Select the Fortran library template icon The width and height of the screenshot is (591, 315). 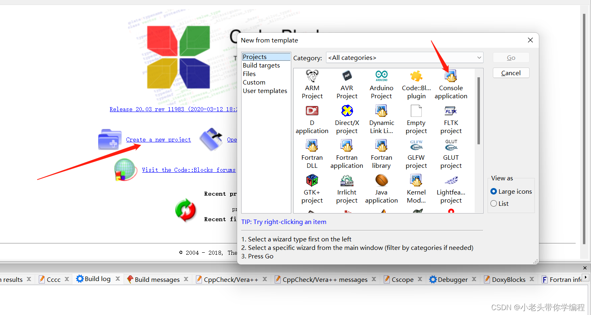coord(381,146)
